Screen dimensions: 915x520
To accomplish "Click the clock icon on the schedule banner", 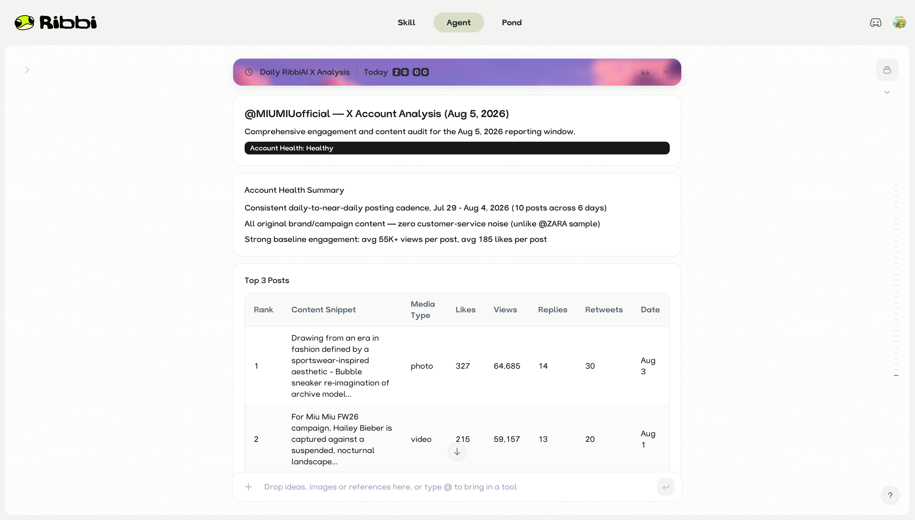I will [x=249, y=72].
